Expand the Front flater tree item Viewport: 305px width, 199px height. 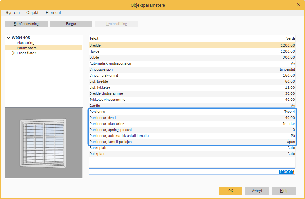pos(13,53)
